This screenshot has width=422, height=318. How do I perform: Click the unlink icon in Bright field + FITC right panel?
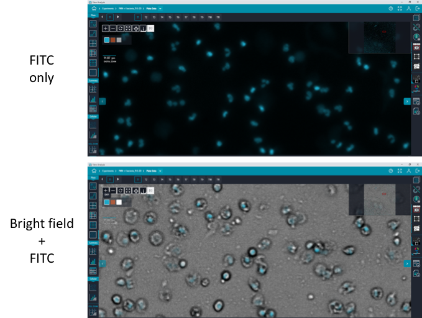(416, 189)
